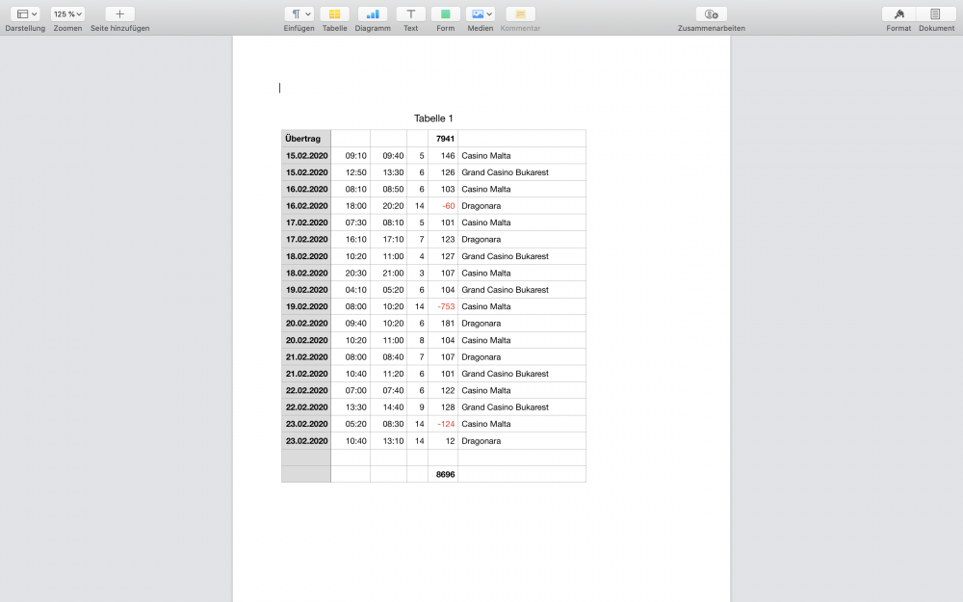The width and height of the screenshot is (963, 602).
Task: Select the 07:30 start time cell
Action: [351, 222]
